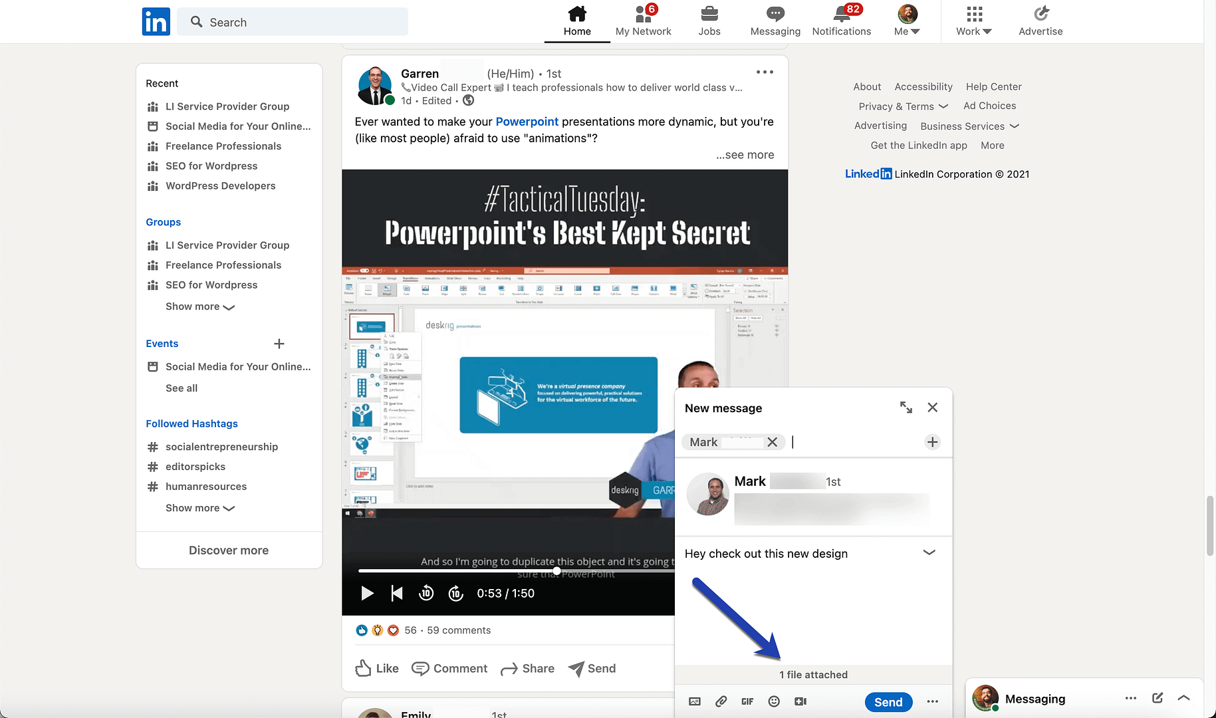Viewport: 1216px width, 718px height.
Task: Like Garren's post
Action: click(377, 668)
